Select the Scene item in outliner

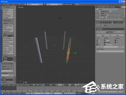[x=101, y=9]
